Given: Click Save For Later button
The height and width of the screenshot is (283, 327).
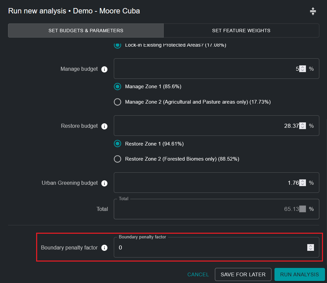Looking at the screenshot, I should click(x=243, y=274).
